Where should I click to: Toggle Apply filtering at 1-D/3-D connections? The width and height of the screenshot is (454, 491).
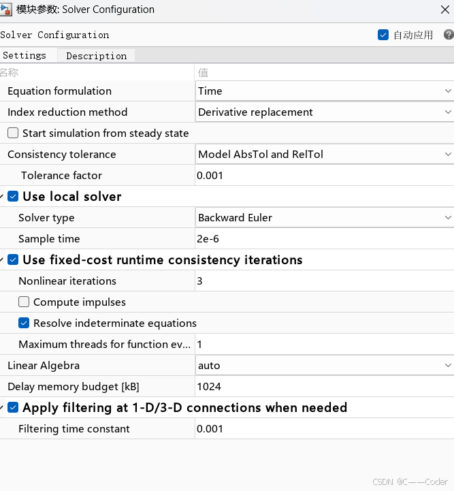13,408
